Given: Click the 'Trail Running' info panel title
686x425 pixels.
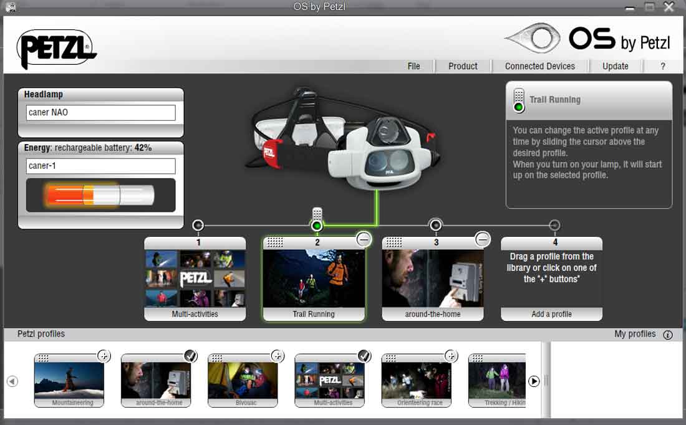Looking at the screenshot, I should 555,100.
